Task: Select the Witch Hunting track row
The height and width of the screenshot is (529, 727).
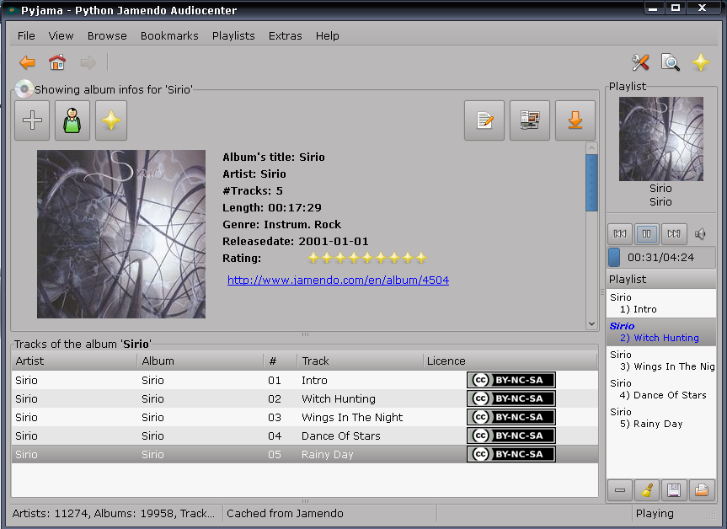Action: [x=305, y=398]
